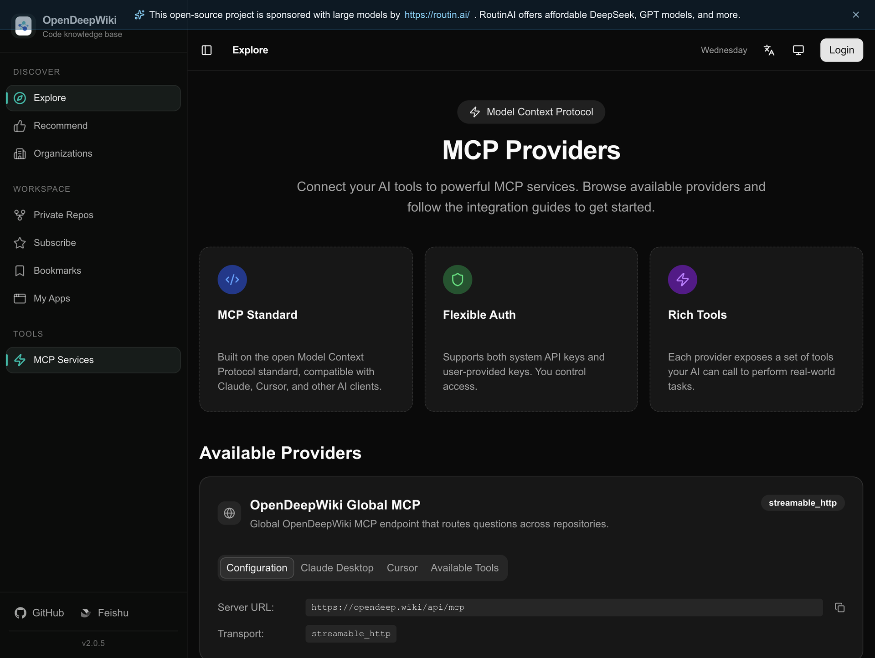Viewport: 875px width, 658px height.
Task: Click the OpenDeepWiki title text
Action: 79,20
